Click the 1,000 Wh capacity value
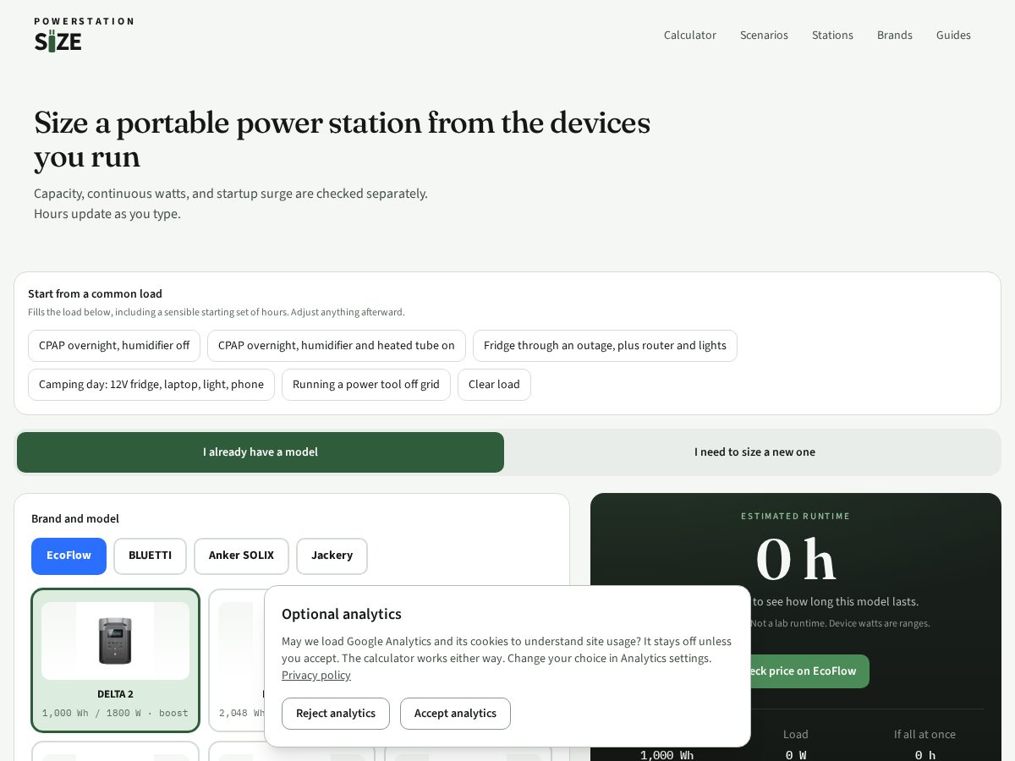 667,755
